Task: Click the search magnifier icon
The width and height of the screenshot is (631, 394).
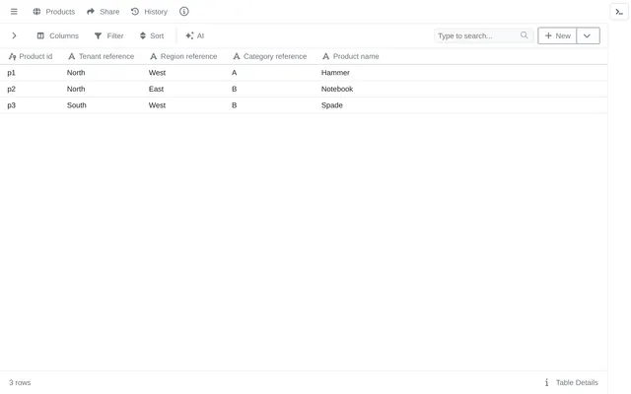Action: 524,35
